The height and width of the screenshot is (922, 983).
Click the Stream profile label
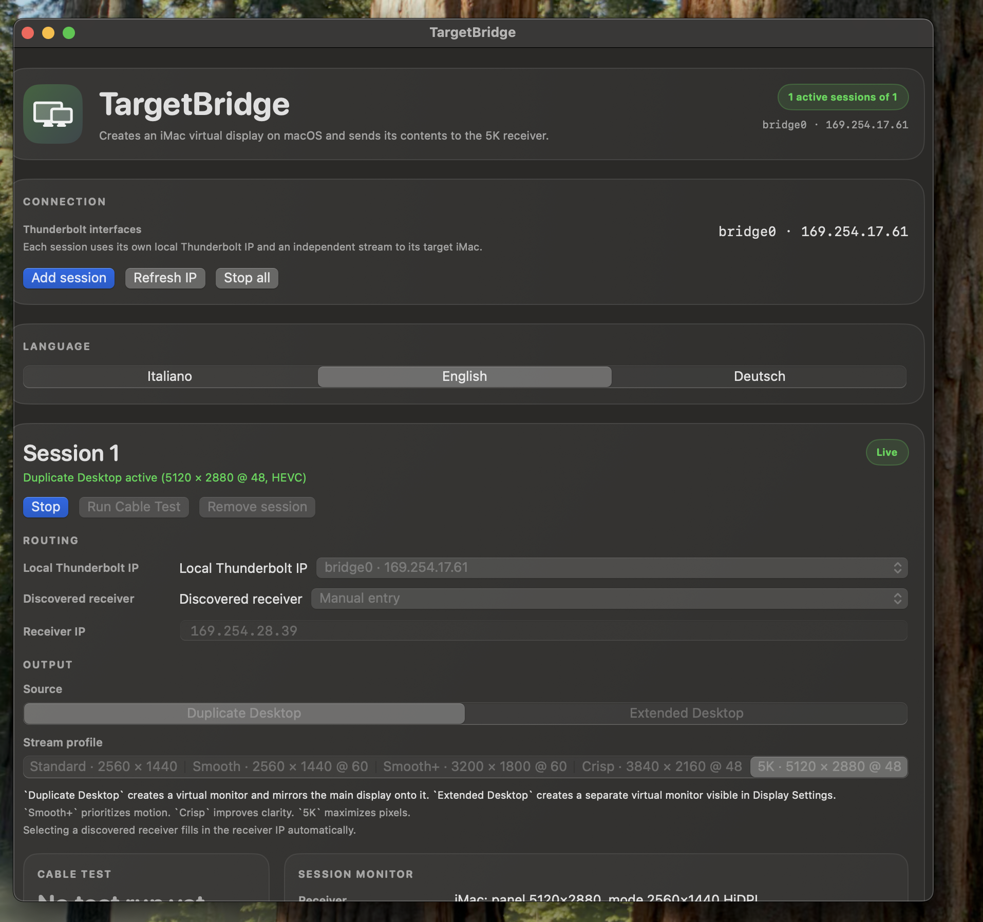coord(63,742)
